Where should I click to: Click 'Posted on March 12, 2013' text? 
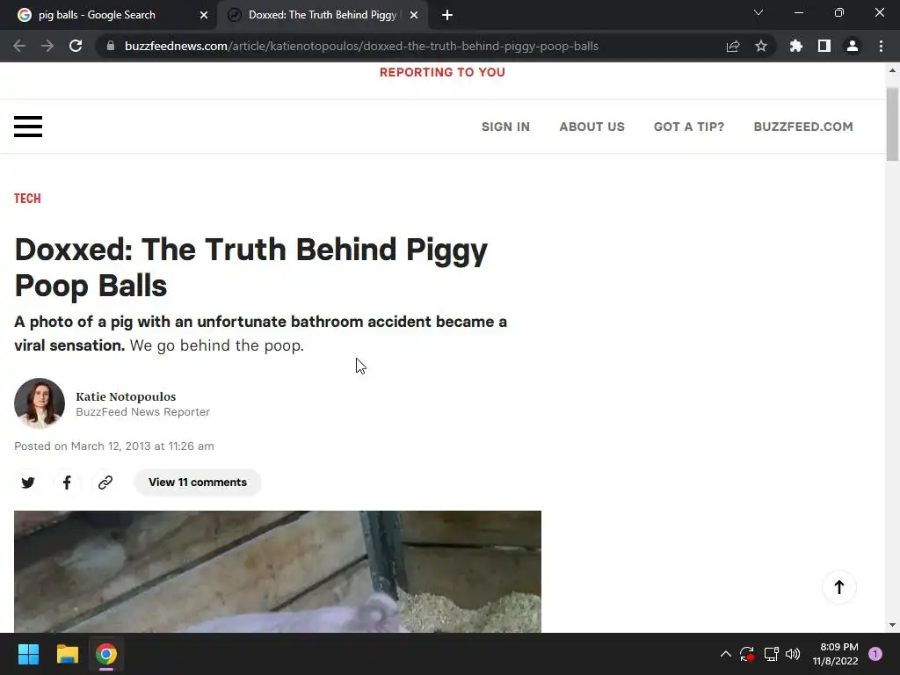[113, 446]
